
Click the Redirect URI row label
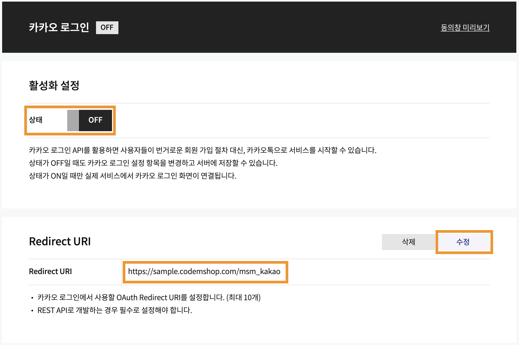pos(50,271)
